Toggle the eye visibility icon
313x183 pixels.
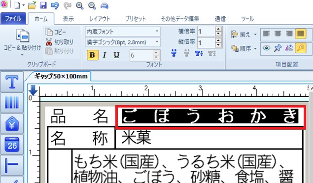tap(266, 48)
